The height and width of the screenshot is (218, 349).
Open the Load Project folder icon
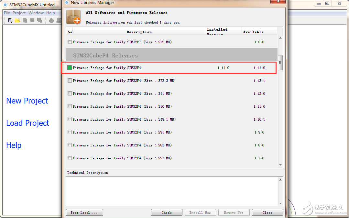coord(17,20)
